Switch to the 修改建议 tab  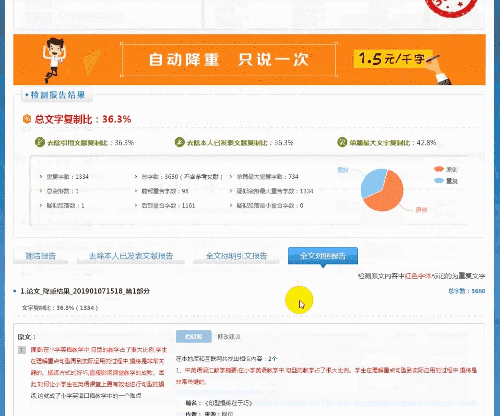click(229, 336)
